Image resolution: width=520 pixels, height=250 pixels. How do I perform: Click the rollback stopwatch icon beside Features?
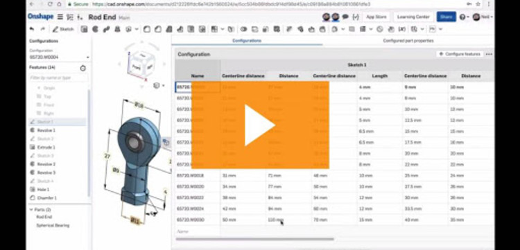[83, 68]
